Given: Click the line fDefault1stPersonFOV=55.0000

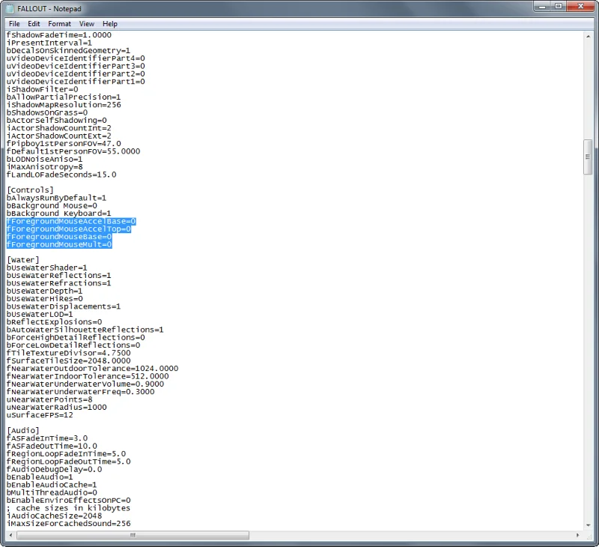Looking at the screenshot, I should coord(73,151).
